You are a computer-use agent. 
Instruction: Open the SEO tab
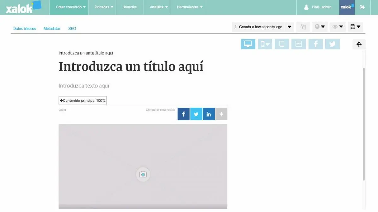coord(72,28)
